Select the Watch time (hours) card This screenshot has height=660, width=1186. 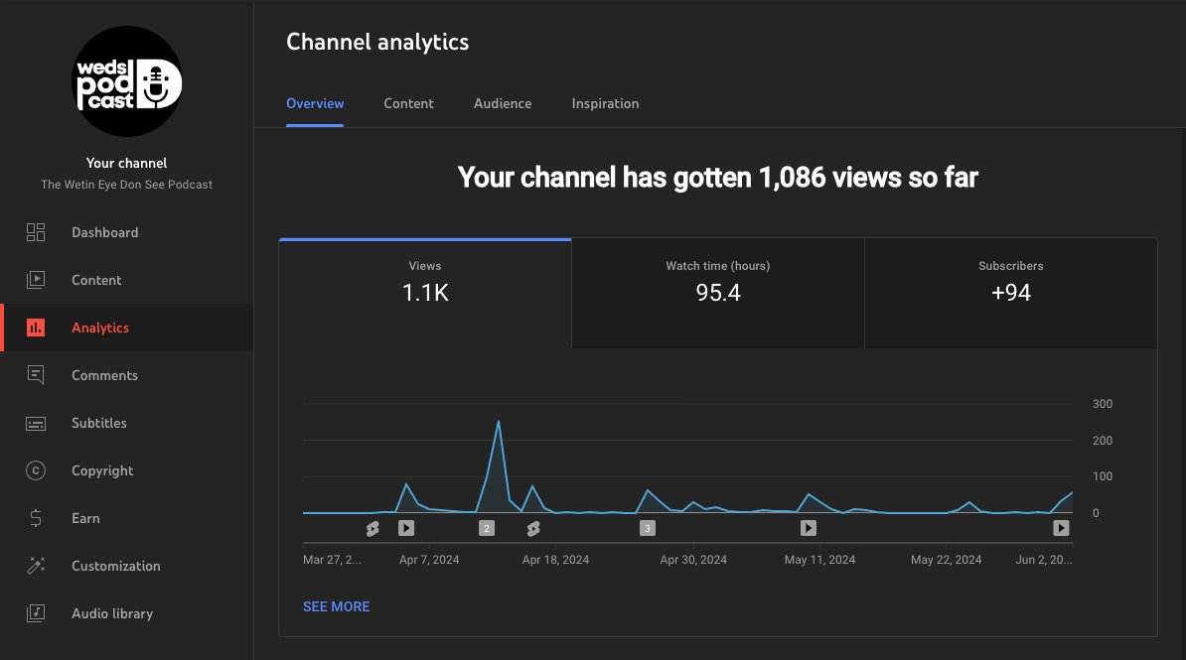coord(718,294)
